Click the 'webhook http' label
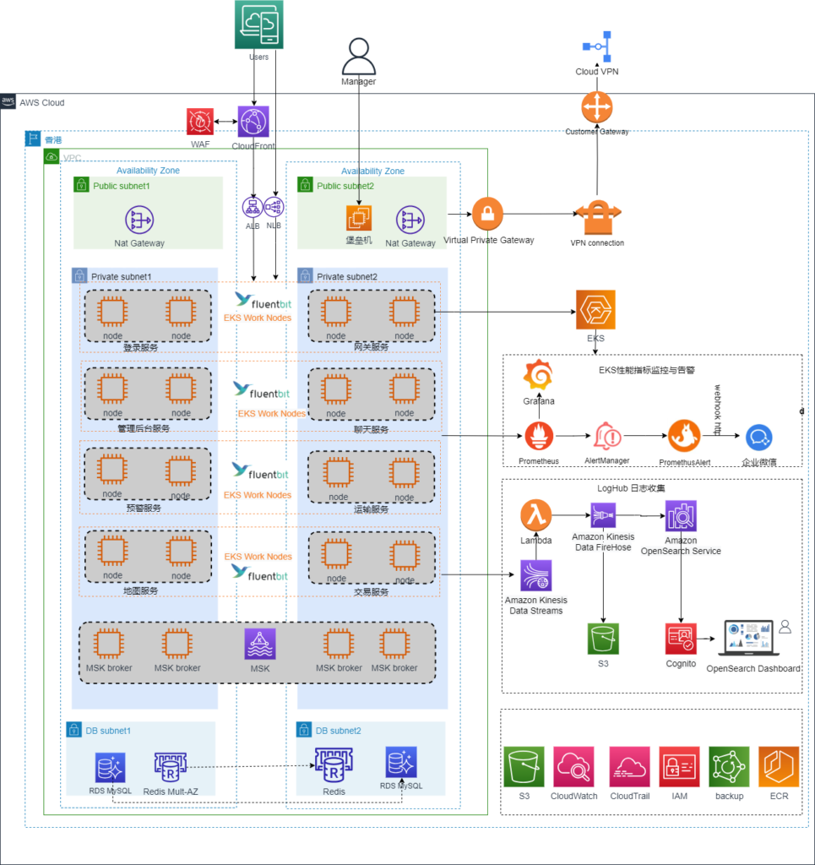The image size is (815, 865). coord(717,410)
